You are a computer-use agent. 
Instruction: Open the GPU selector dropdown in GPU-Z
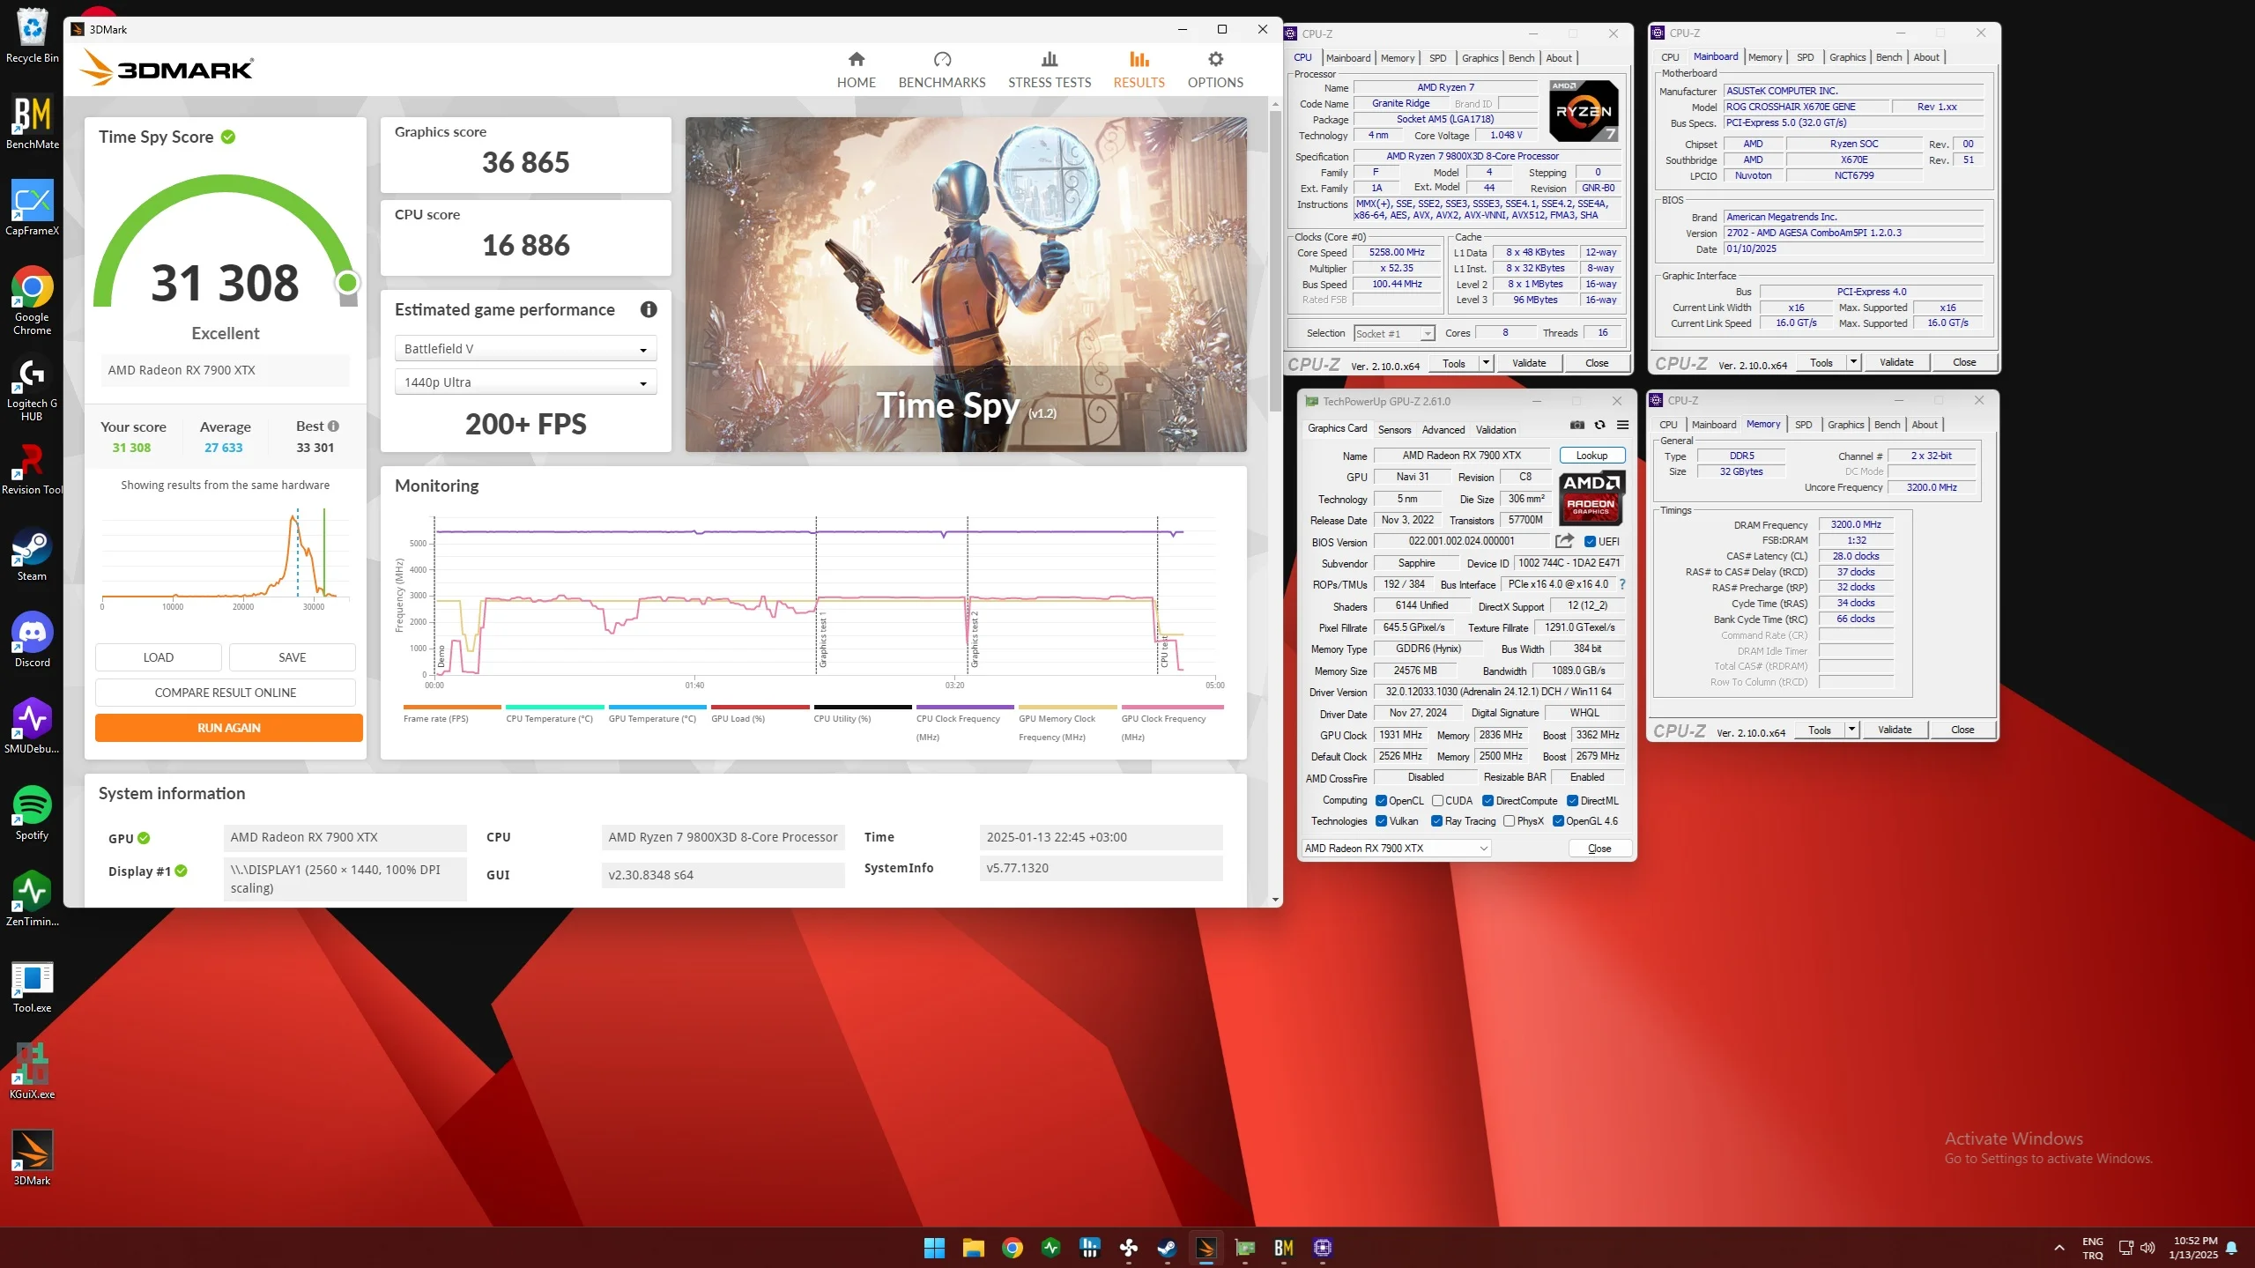click(x=1396, y=849)
